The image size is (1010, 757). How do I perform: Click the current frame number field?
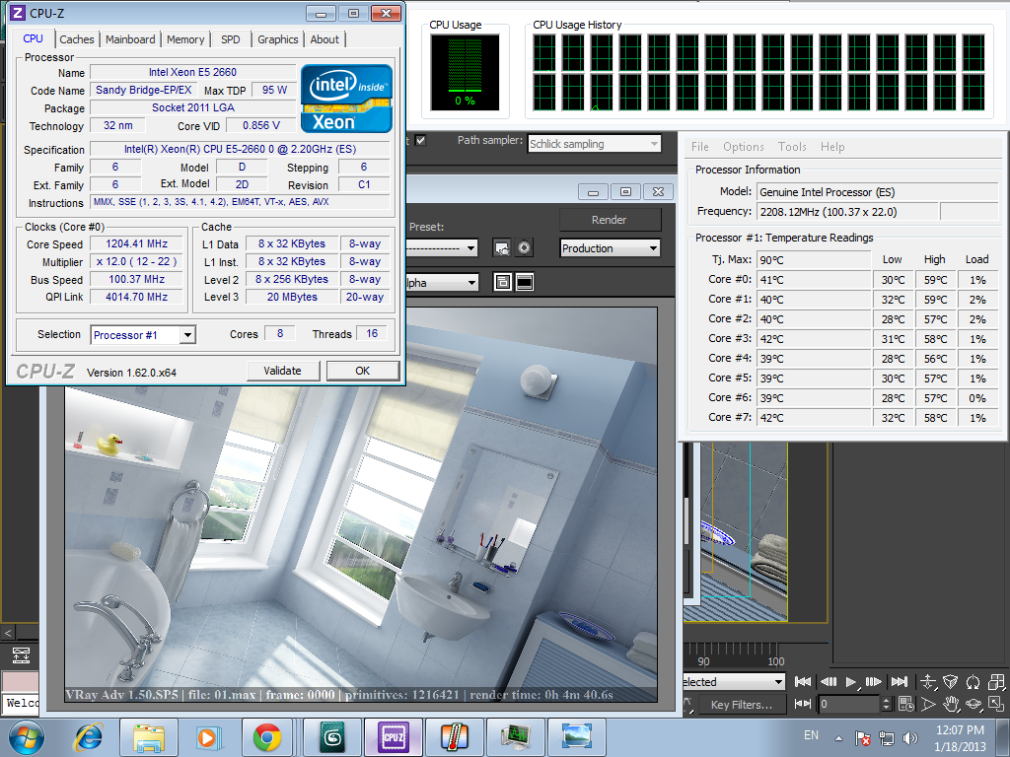pos(849,704)
